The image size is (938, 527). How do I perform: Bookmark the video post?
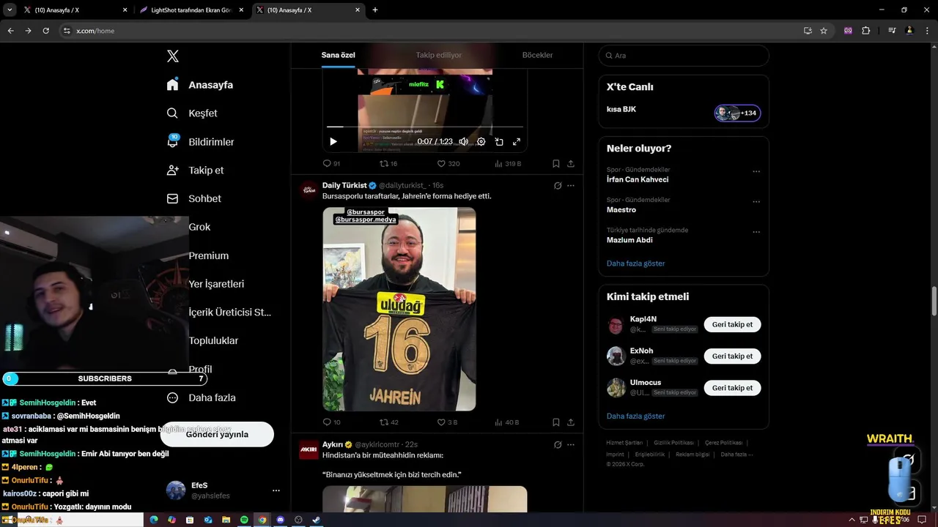pyautogui.click(x=556, y=164)
